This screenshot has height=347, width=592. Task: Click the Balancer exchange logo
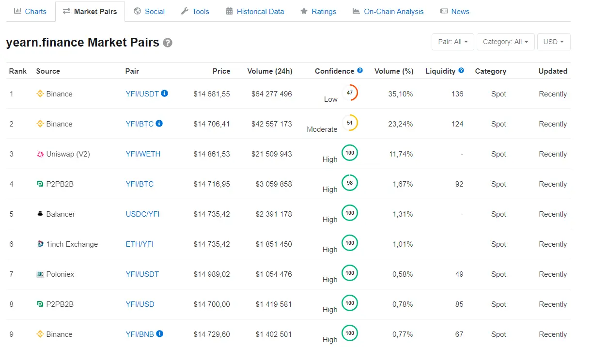[40, 214]
